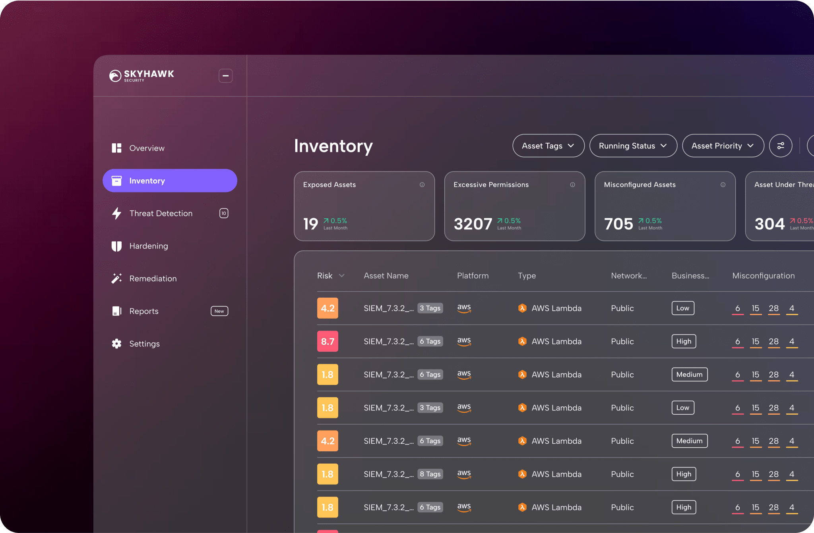Expand the Asset Priority dropdown
The width and height of the screenshot is (814, 533).
pyautogui.click(x=723, y=146)
